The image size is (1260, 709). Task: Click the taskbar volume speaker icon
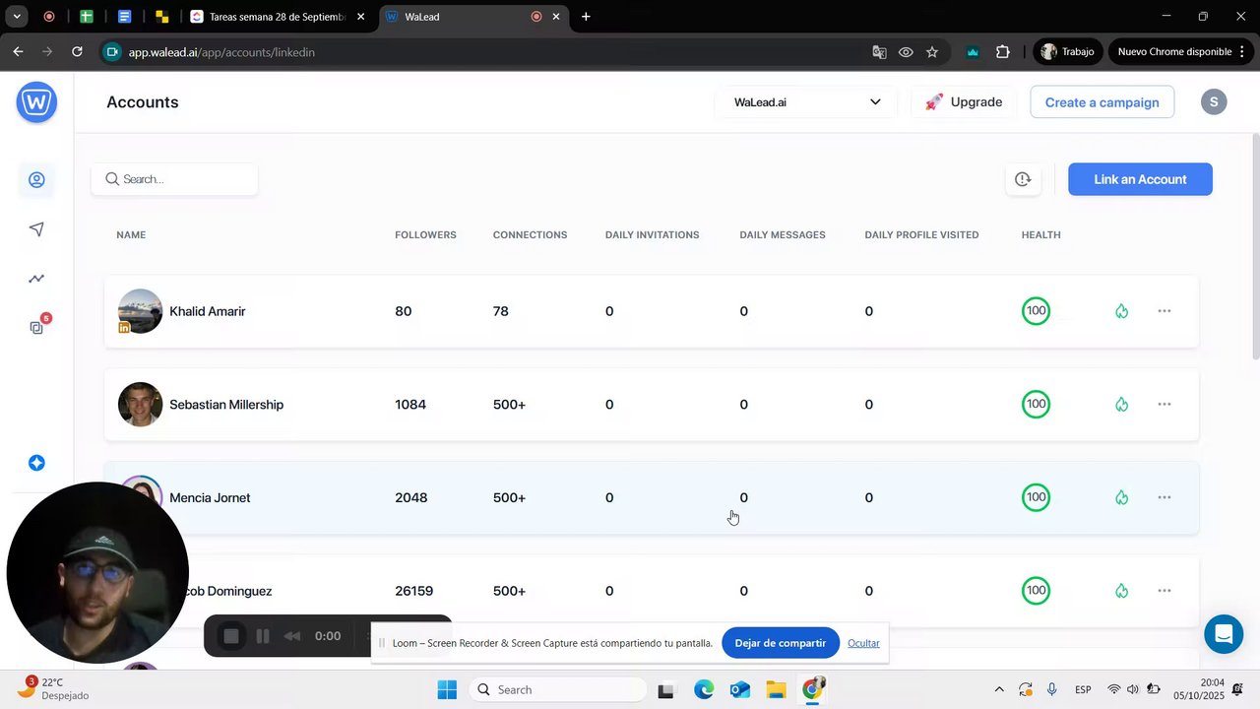coord(1132,689)
